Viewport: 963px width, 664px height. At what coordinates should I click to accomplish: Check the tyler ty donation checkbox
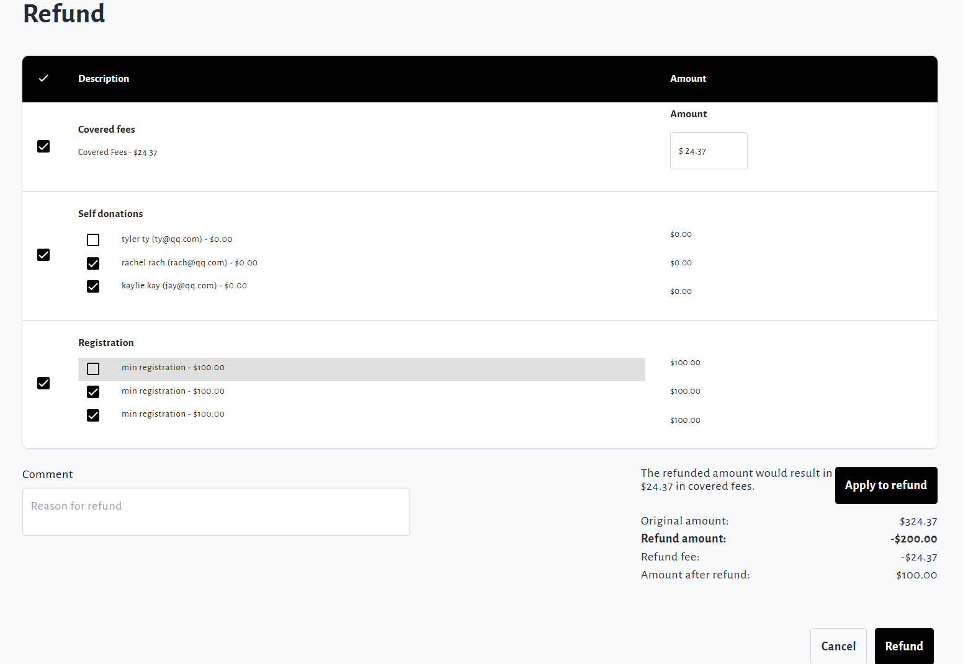(93, 240)
